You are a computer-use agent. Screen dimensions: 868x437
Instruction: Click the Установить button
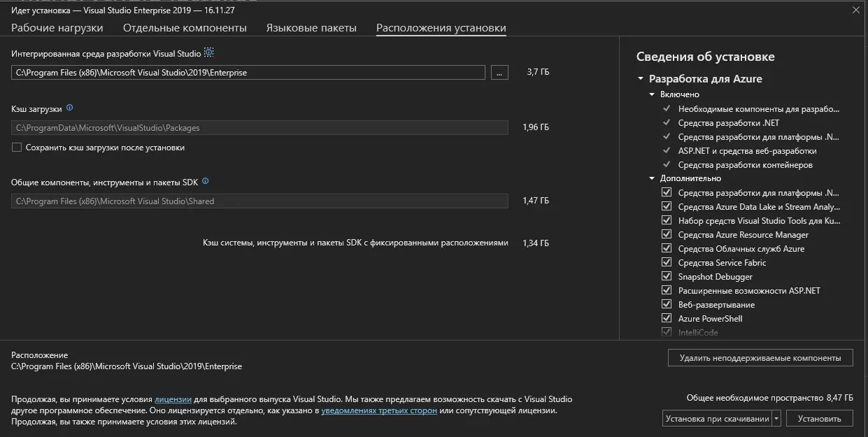pos(819,417)
